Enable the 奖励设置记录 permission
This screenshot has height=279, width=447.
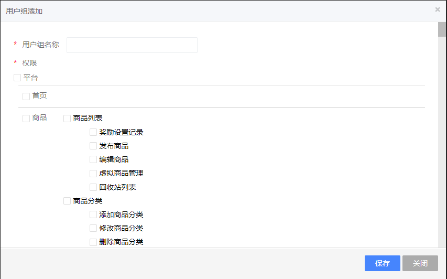click(93, 132)
